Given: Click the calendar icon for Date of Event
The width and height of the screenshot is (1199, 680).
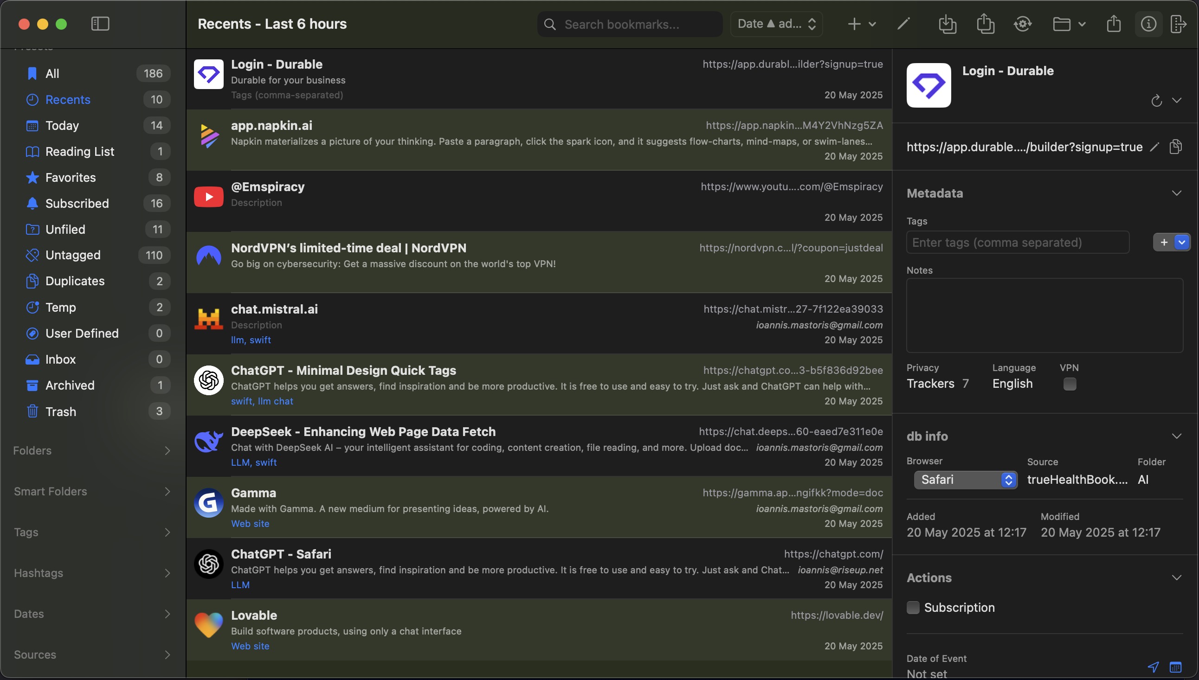Looking at the screenshot, I should pyautogui.click(x=1175, y=667).
